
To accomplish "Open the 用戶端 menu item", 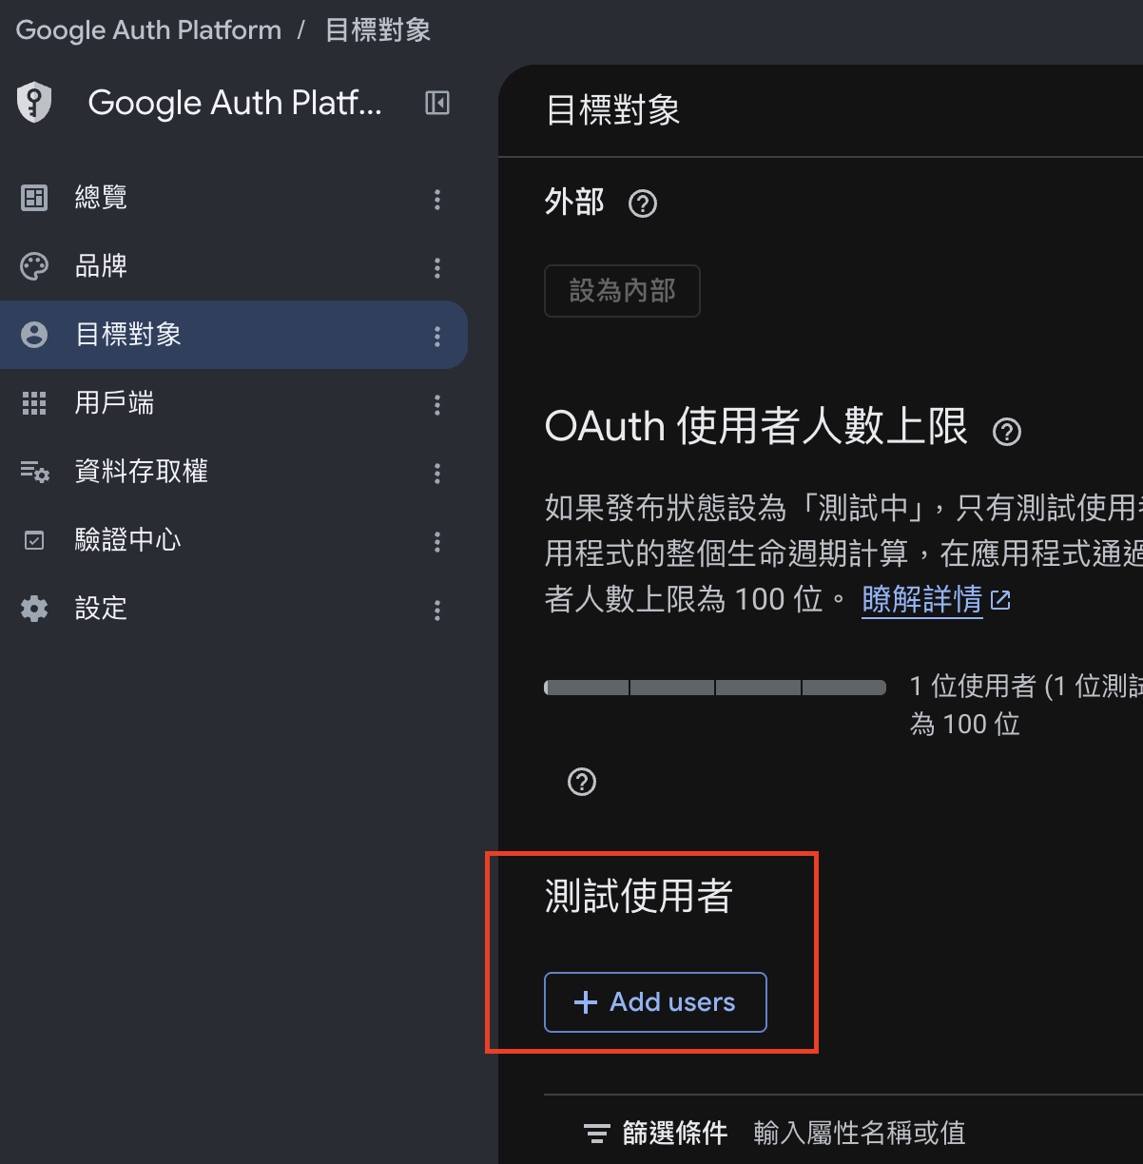I will [233, 403].
